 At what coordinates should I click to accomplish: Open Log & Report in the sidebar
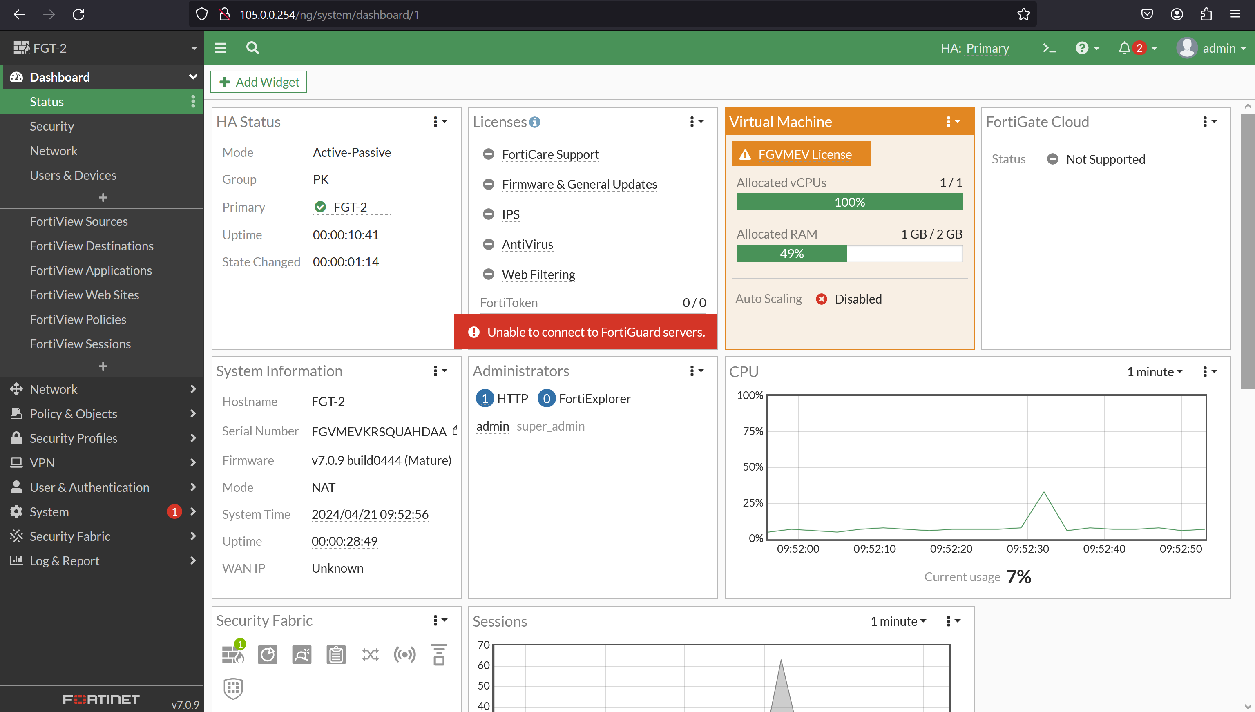coord(64,560)
